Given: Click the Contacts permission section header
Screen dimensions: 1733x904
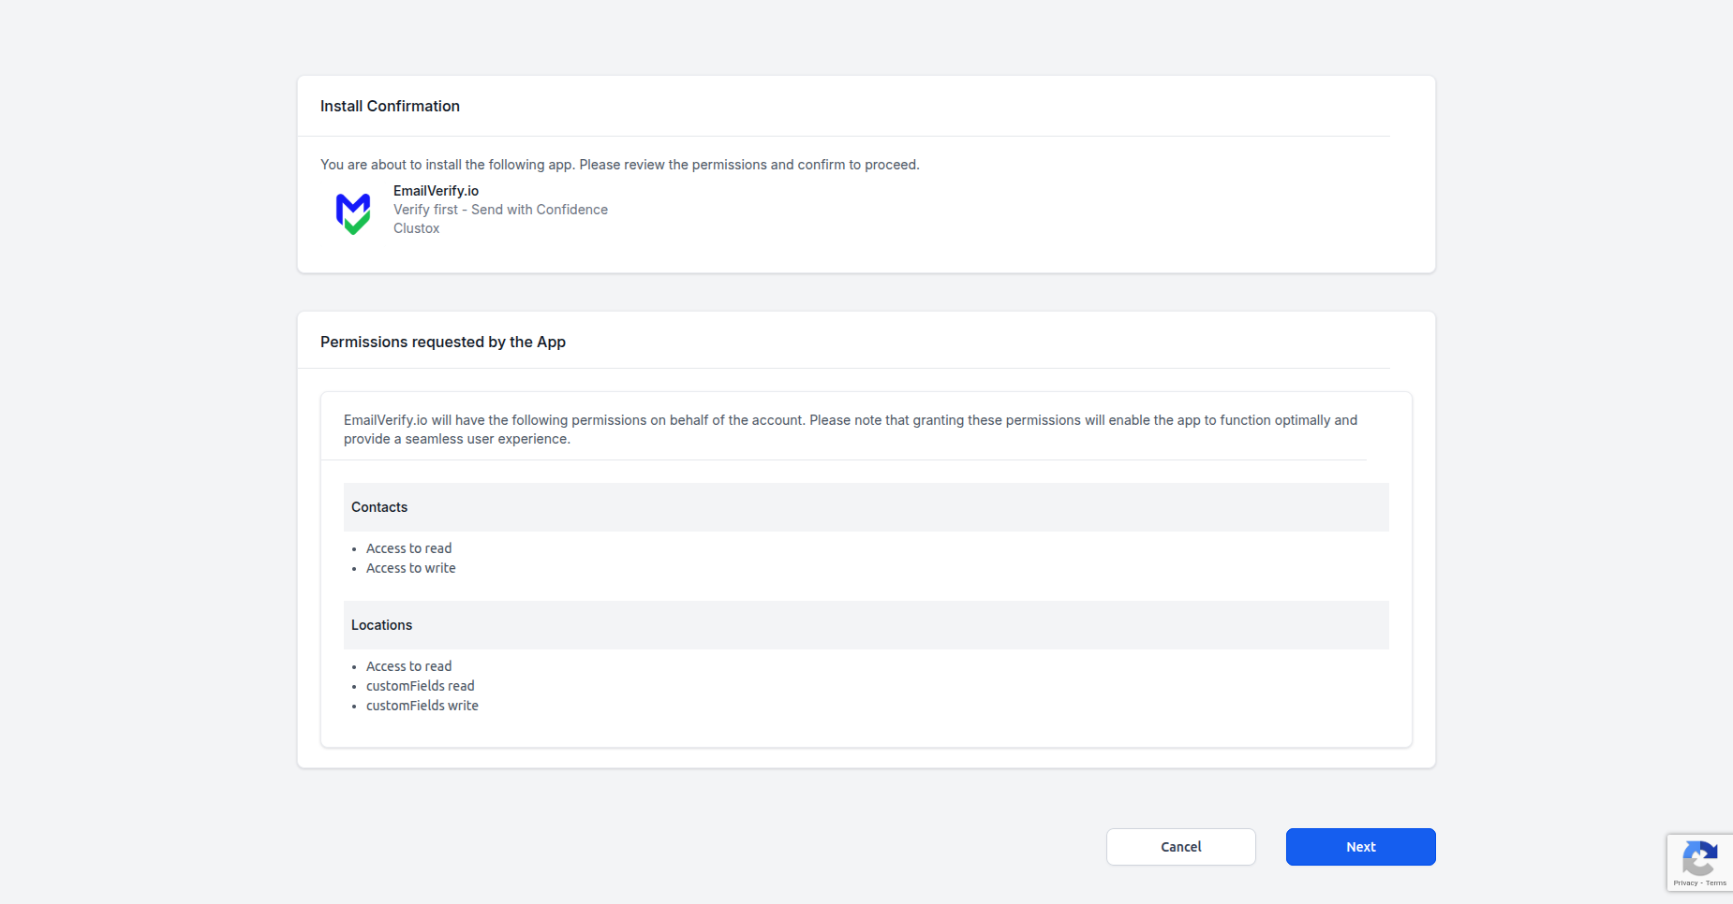Looking at the screenshot, I should coord(866,507).
